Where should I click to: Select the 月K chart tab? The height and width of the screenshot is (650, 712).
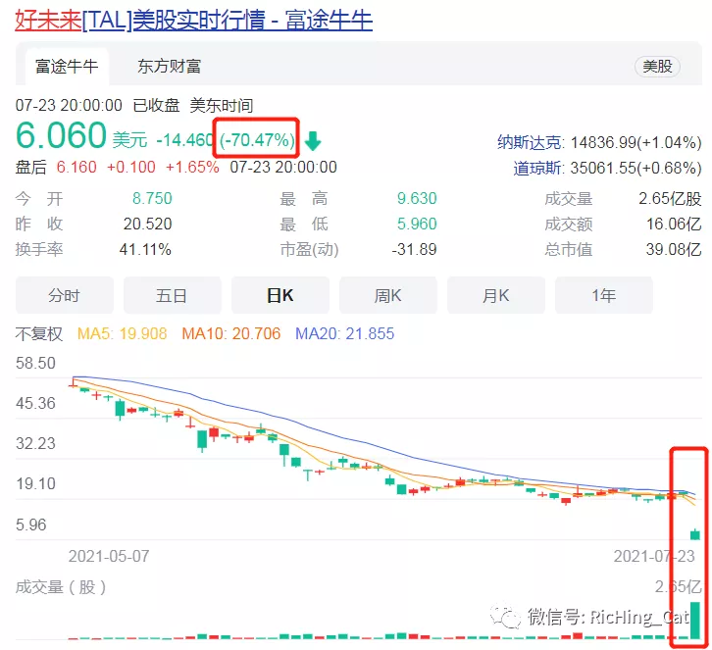496,295
